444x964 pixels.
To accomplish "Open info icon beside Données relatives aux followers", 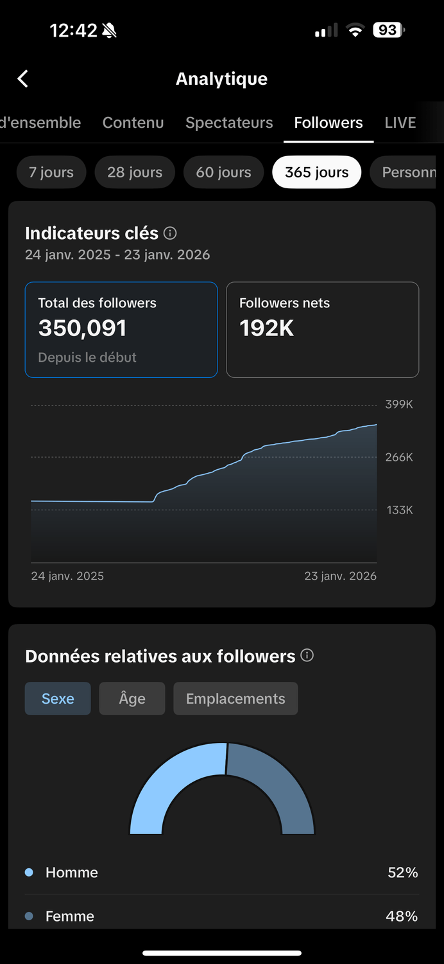I will [307, 656].
